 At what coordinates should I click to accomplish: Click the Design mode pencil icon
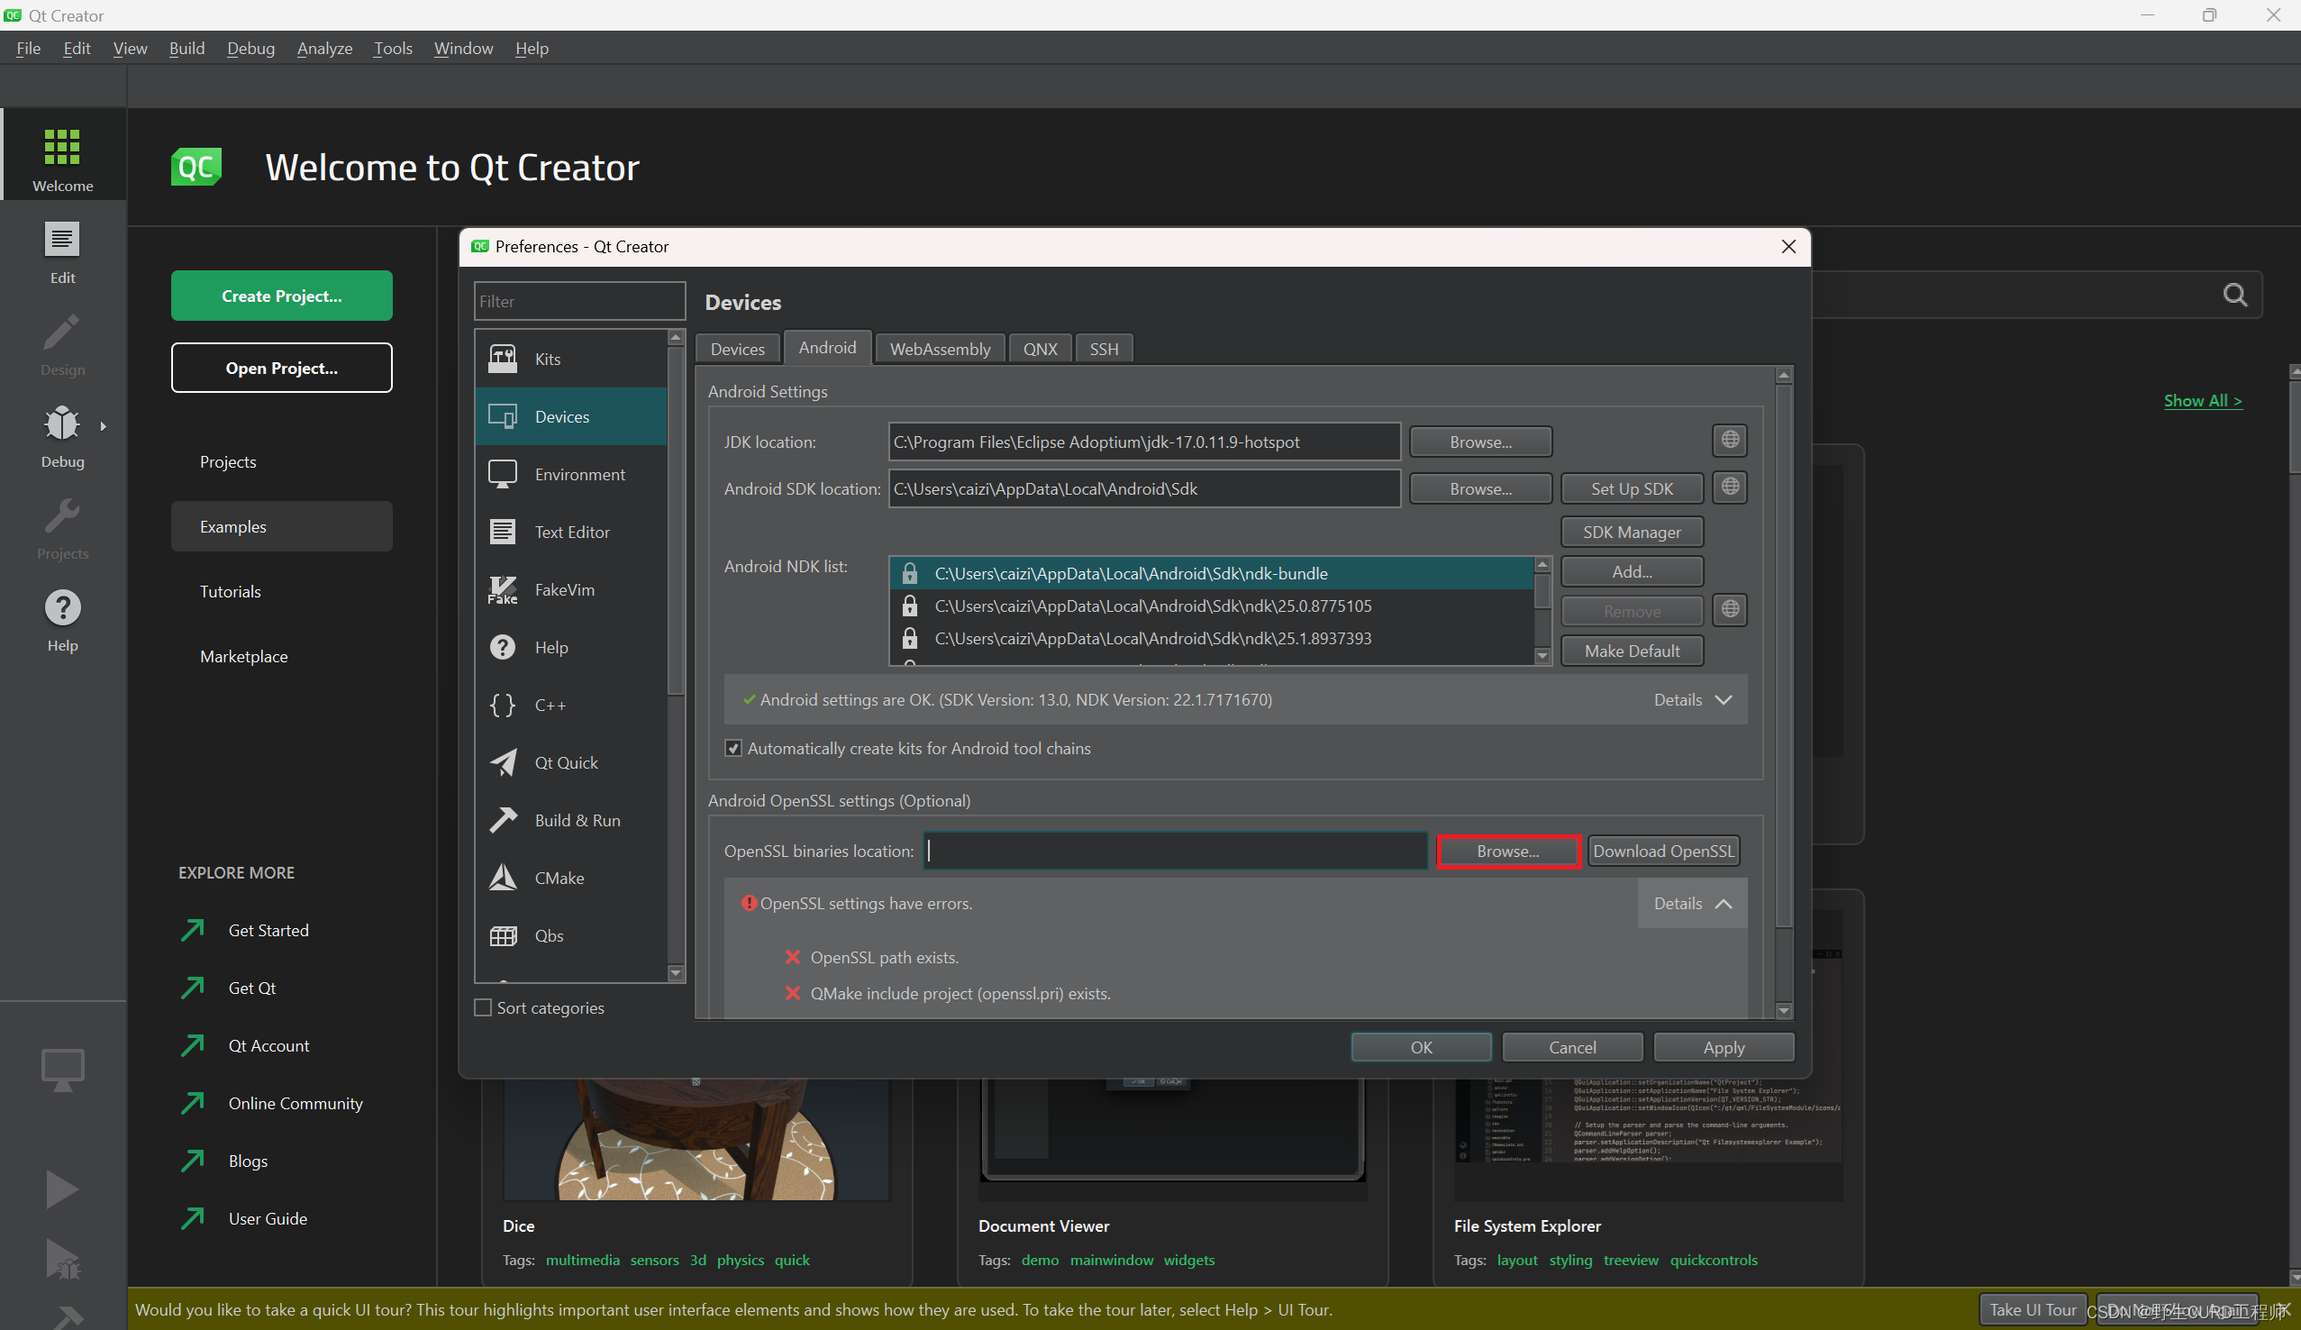click(x=62, y=332)
